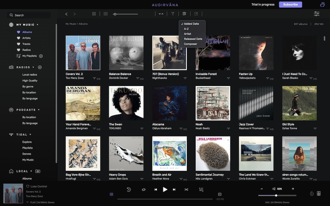
Task: Mute the volume speaker icon
Action: (274, 189)
